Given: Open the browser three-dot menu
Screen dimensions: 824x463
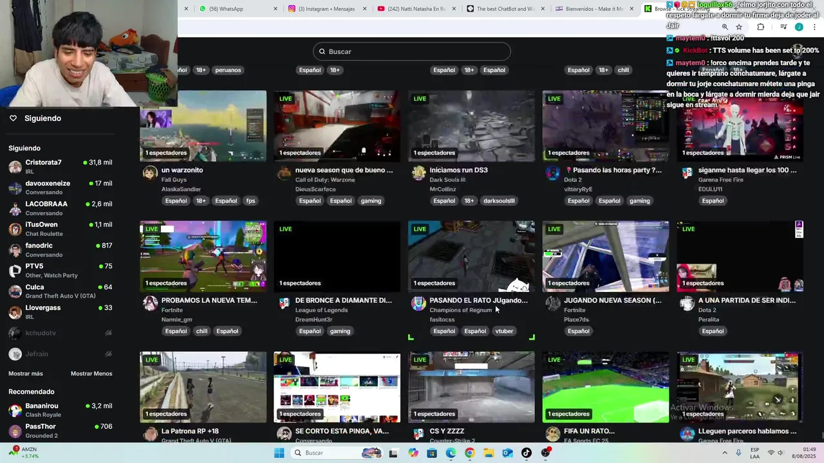Looking at the screenshot, I should [815, 27].
